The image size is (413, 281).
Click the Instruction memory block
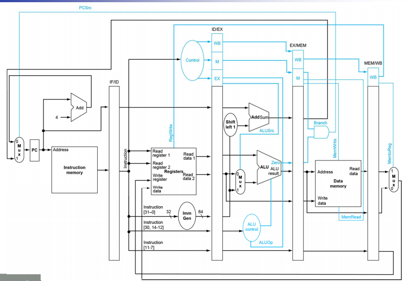coord(74,170)
